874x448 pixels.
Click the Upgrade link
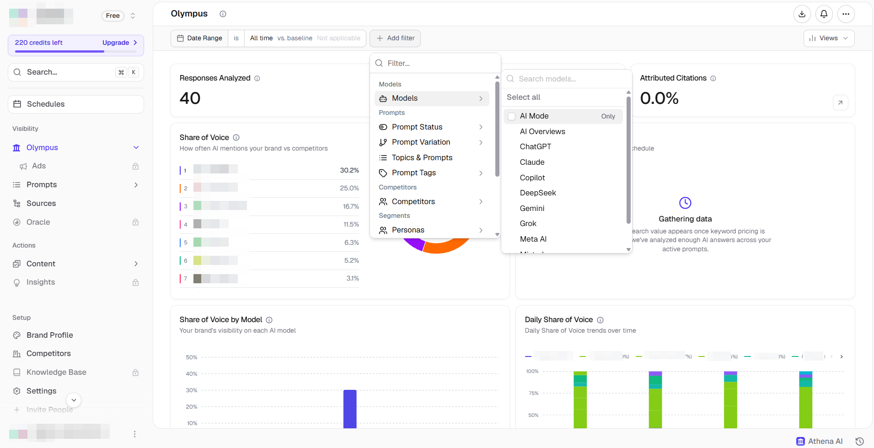120,43
